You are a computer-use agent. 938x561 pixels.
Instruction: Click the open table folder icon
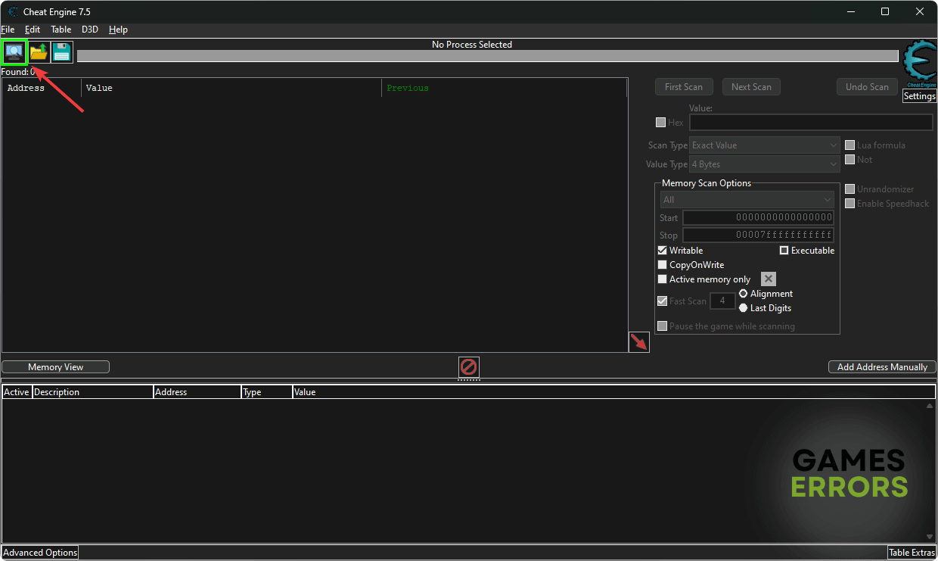tap(37, 51)
